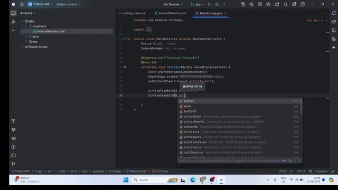This screenshot has height=190, width=338.
Task: Open the main hamburger menu
Action: tap(22, 4)
